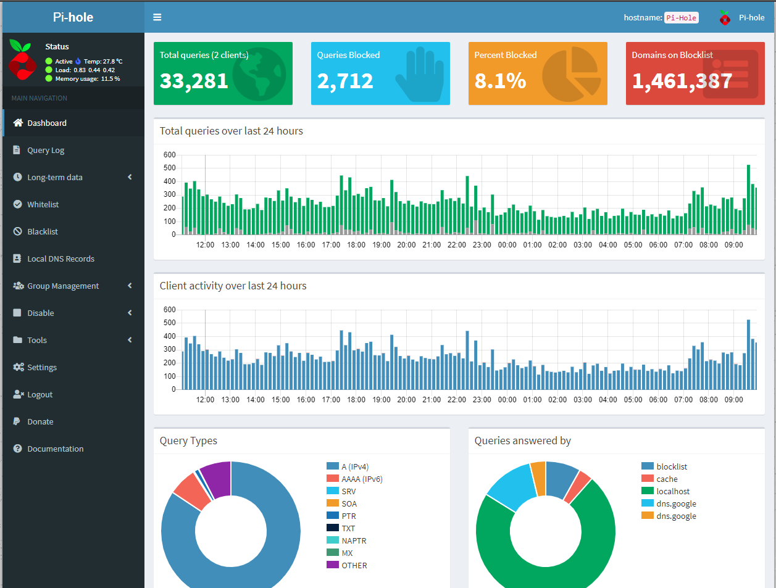Image resolution: width=776 pixels, height=588 pixels.
Task: Expand the Disable submenu chevron
Action: point(130,313)
